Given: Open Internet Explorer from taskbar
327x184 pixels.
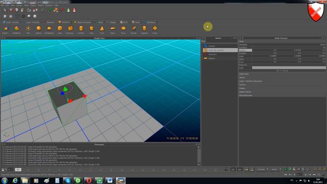Looking at the screenshot, I should point(15,180).
